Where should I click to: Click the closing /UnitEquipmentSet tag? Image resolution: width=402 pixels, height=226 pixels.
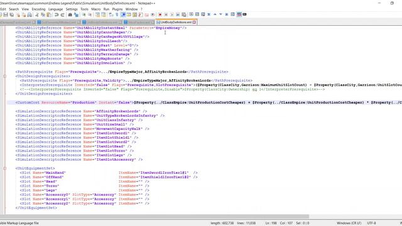pos(36,208)
